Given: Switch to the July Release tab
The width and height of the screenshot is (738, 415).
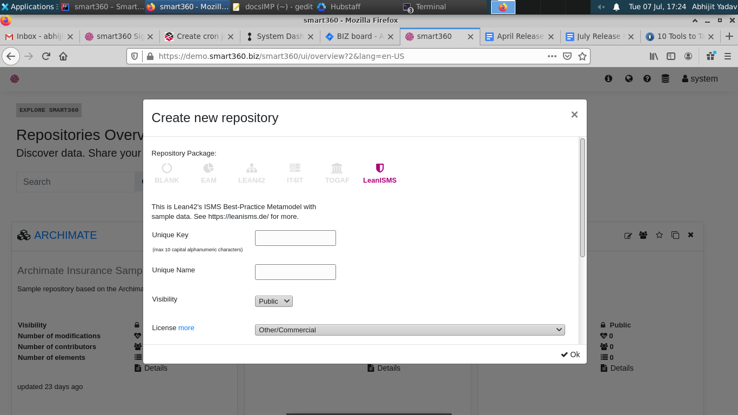Looking at the screenshot, I should [600, 36].
